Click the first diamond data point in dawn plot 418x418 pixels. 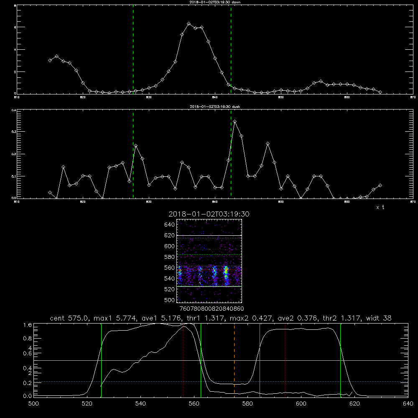50,60
